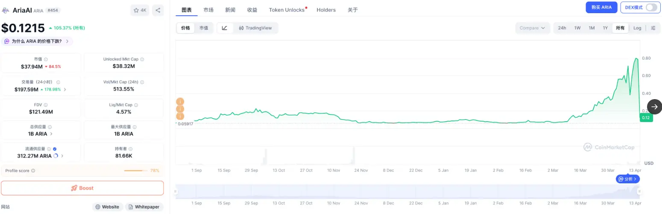This screenshot has width=662, height=214.
Task: Open the Compare dropdown
Action: tap(532, 28)
